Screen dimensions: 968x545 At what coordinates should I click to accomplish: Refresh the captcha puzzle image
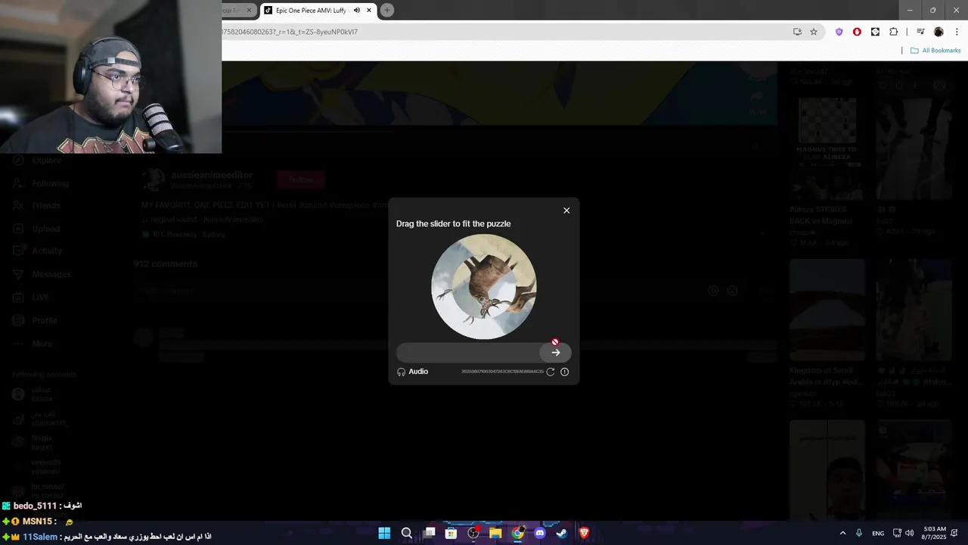551,372
